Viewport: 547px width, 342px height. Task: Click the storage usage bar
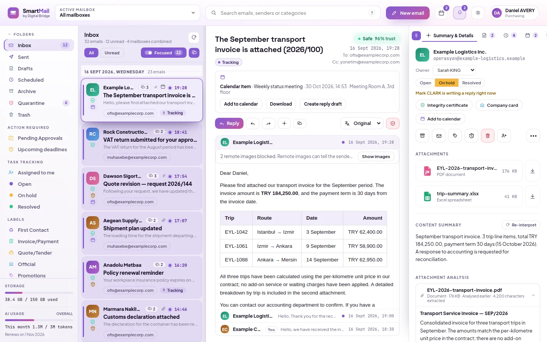pos(39,293)
